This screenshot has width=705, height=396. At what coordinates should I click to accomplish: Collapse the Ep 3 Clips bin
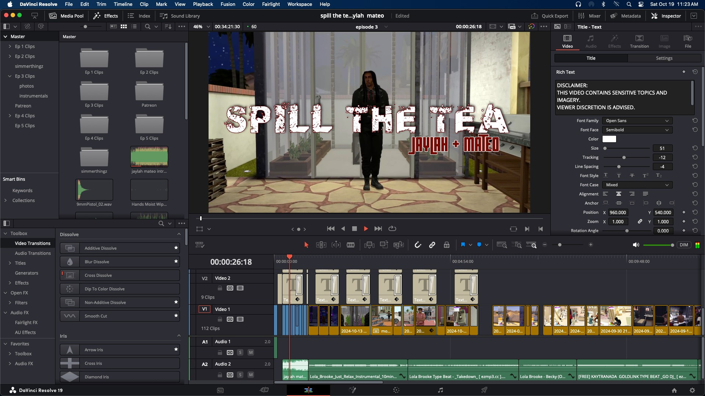point(10,76)
